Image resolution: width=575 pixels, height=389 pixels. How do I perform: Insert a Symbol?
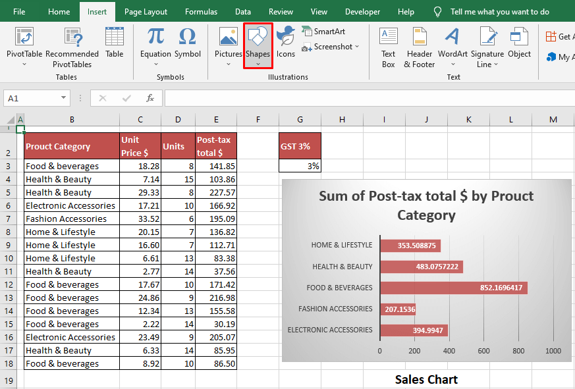point(187,39)
